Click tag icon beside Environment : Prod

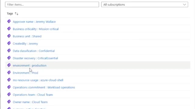9,72
